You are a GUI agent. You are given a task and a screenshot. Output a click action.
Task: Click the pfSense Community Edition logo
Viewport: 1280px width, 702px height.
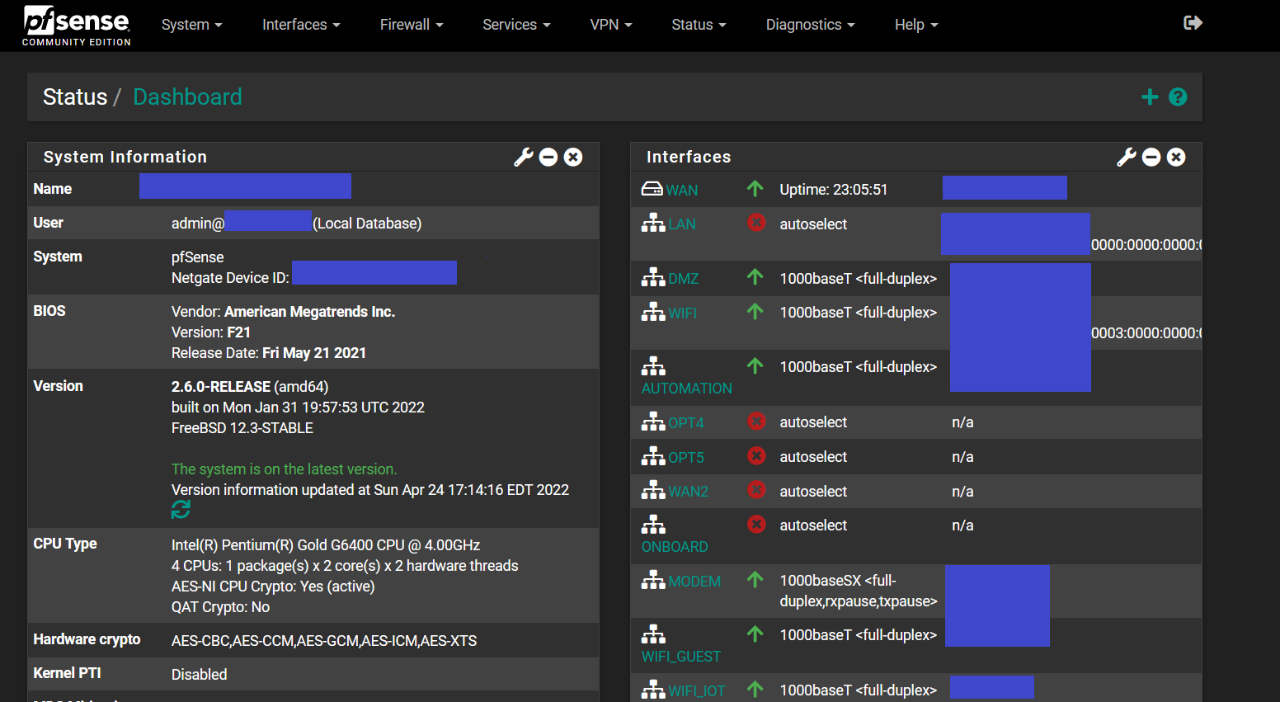pyautogui.click(x=77, y=26)
